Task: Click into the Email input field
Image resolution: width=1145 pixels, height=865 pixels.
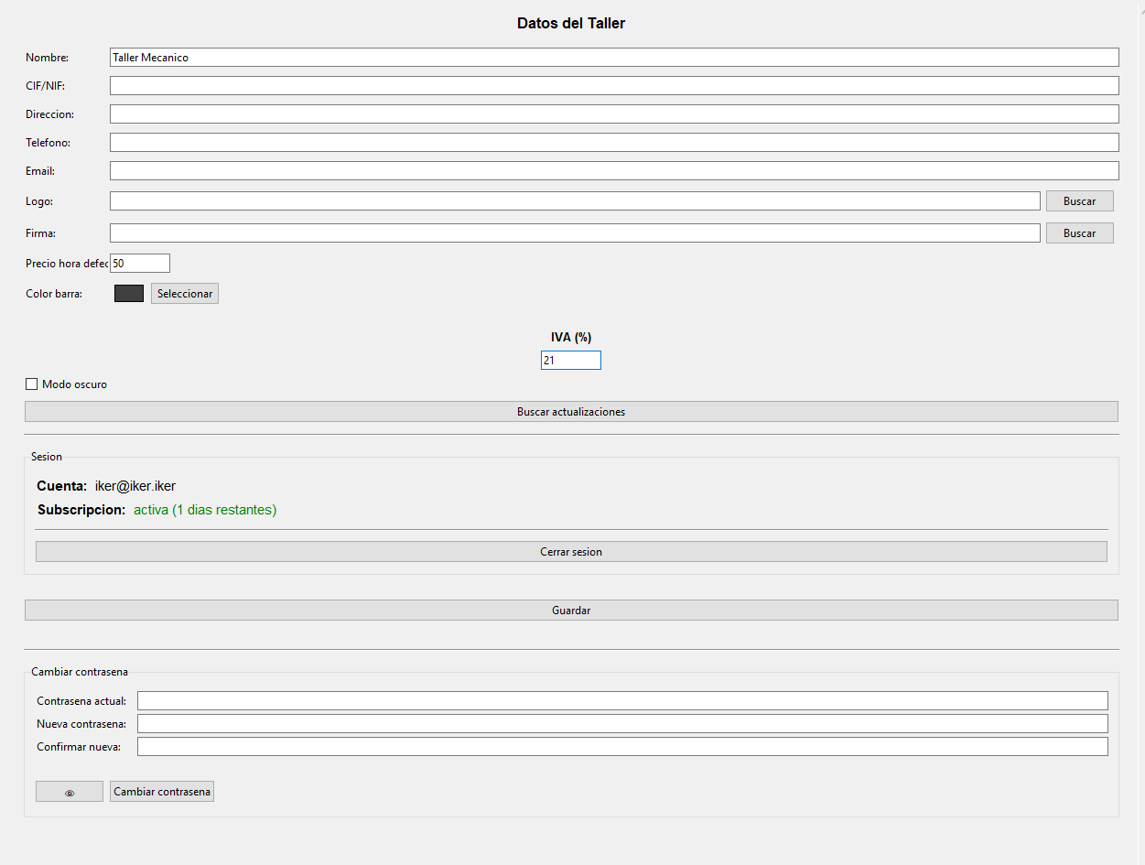Action: point(614,171)
